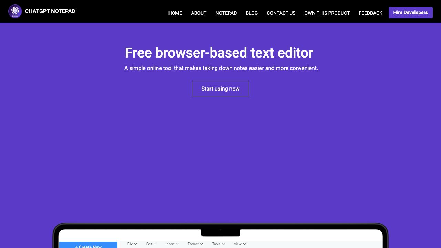441x248 pixels.
Task: Click the ChatGPT Notepad logo icon
Action: point(15,11)
